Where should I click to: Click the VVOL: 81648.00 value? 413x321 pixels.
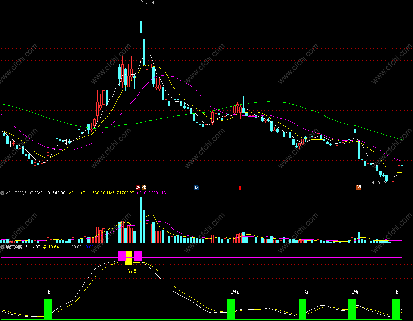[x=50, y=193]
